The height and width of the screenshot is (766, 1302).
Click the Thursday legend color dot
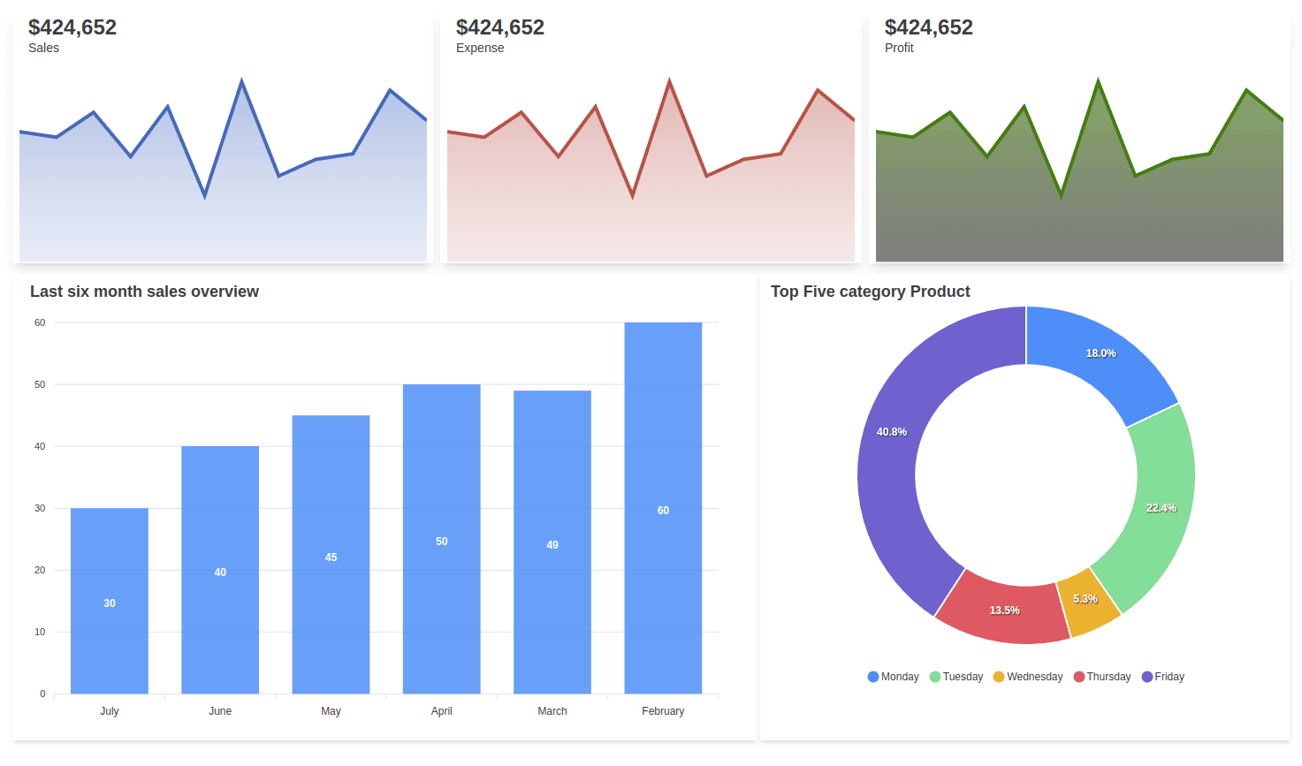coord(1079,677)
